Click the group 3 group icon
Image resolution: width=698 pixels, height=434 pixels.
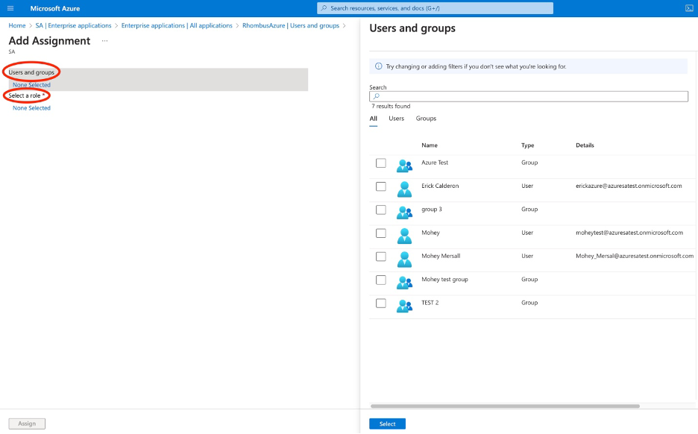pos(404,213)
